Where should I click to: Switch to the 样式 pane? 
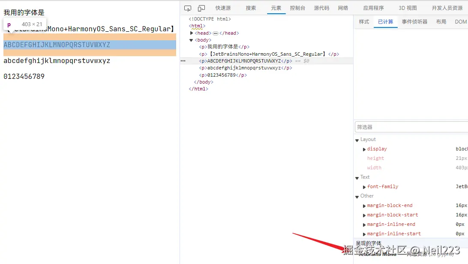pos(364,22)
